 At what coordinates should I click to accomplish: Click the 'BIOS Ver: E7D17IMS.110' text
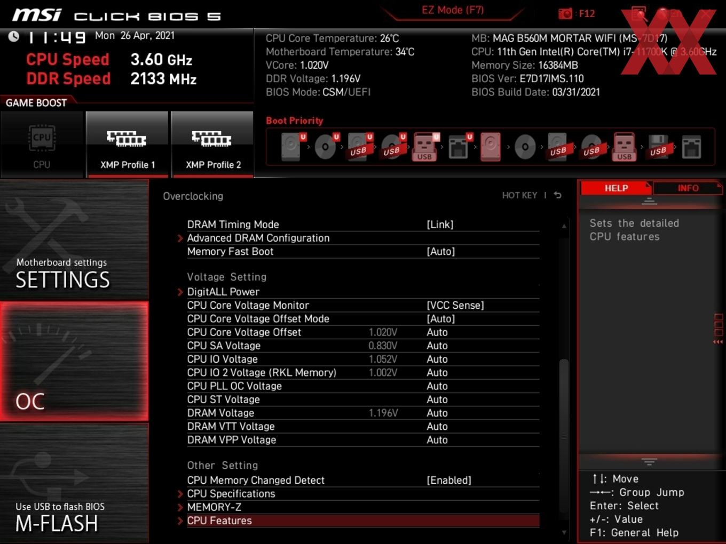(x=527, y=78)
